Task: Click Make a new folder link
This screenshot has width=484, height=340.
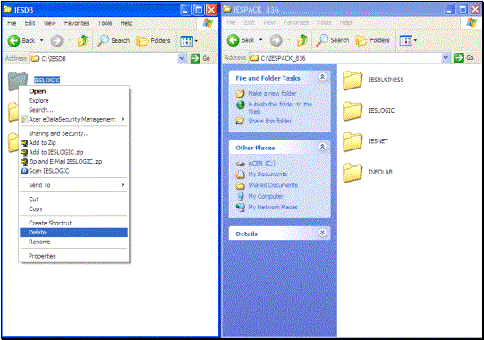Action: 272,93
